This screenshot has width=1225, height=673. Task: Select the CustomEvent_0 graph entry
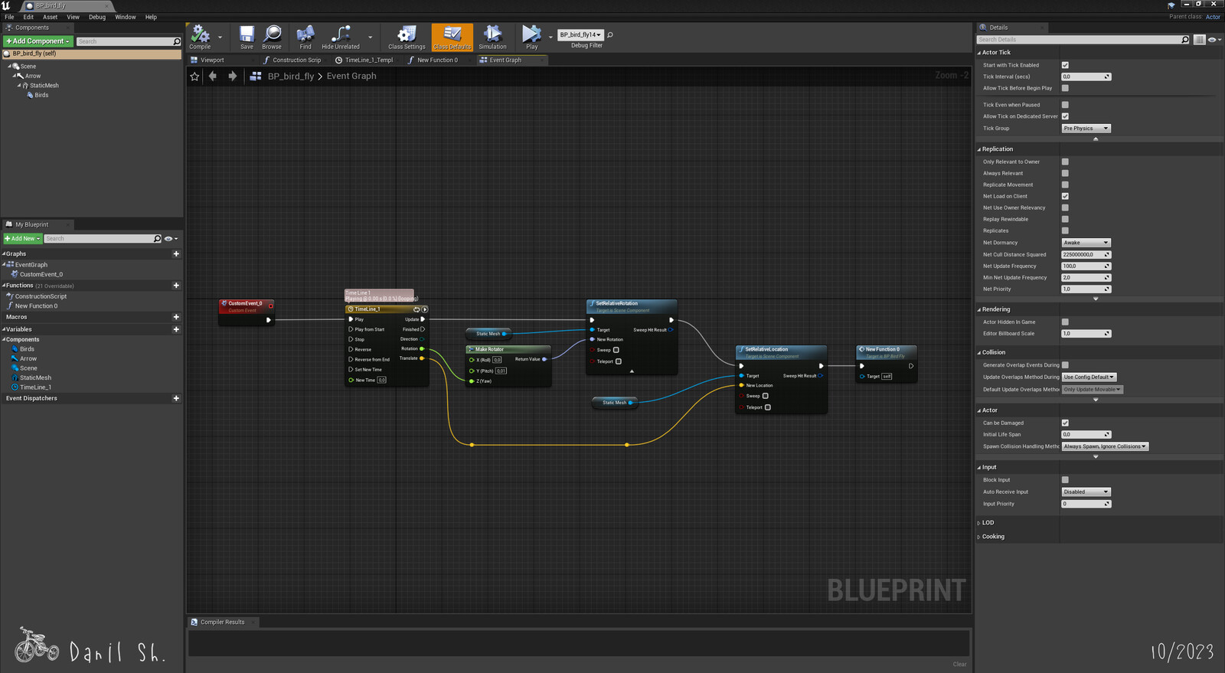pos(41,274)
